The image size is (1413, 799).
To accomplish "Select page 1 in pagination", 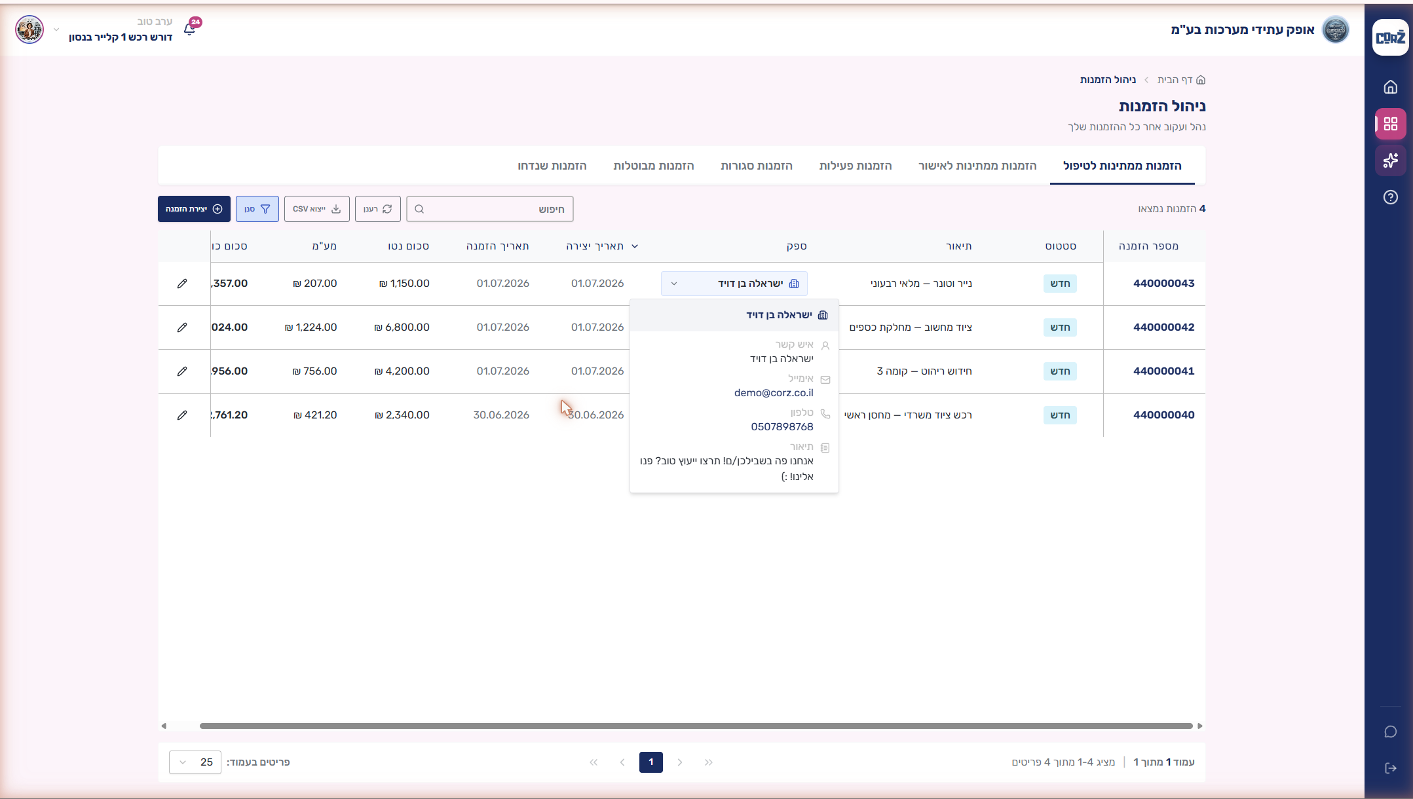I will coord(651,762).
